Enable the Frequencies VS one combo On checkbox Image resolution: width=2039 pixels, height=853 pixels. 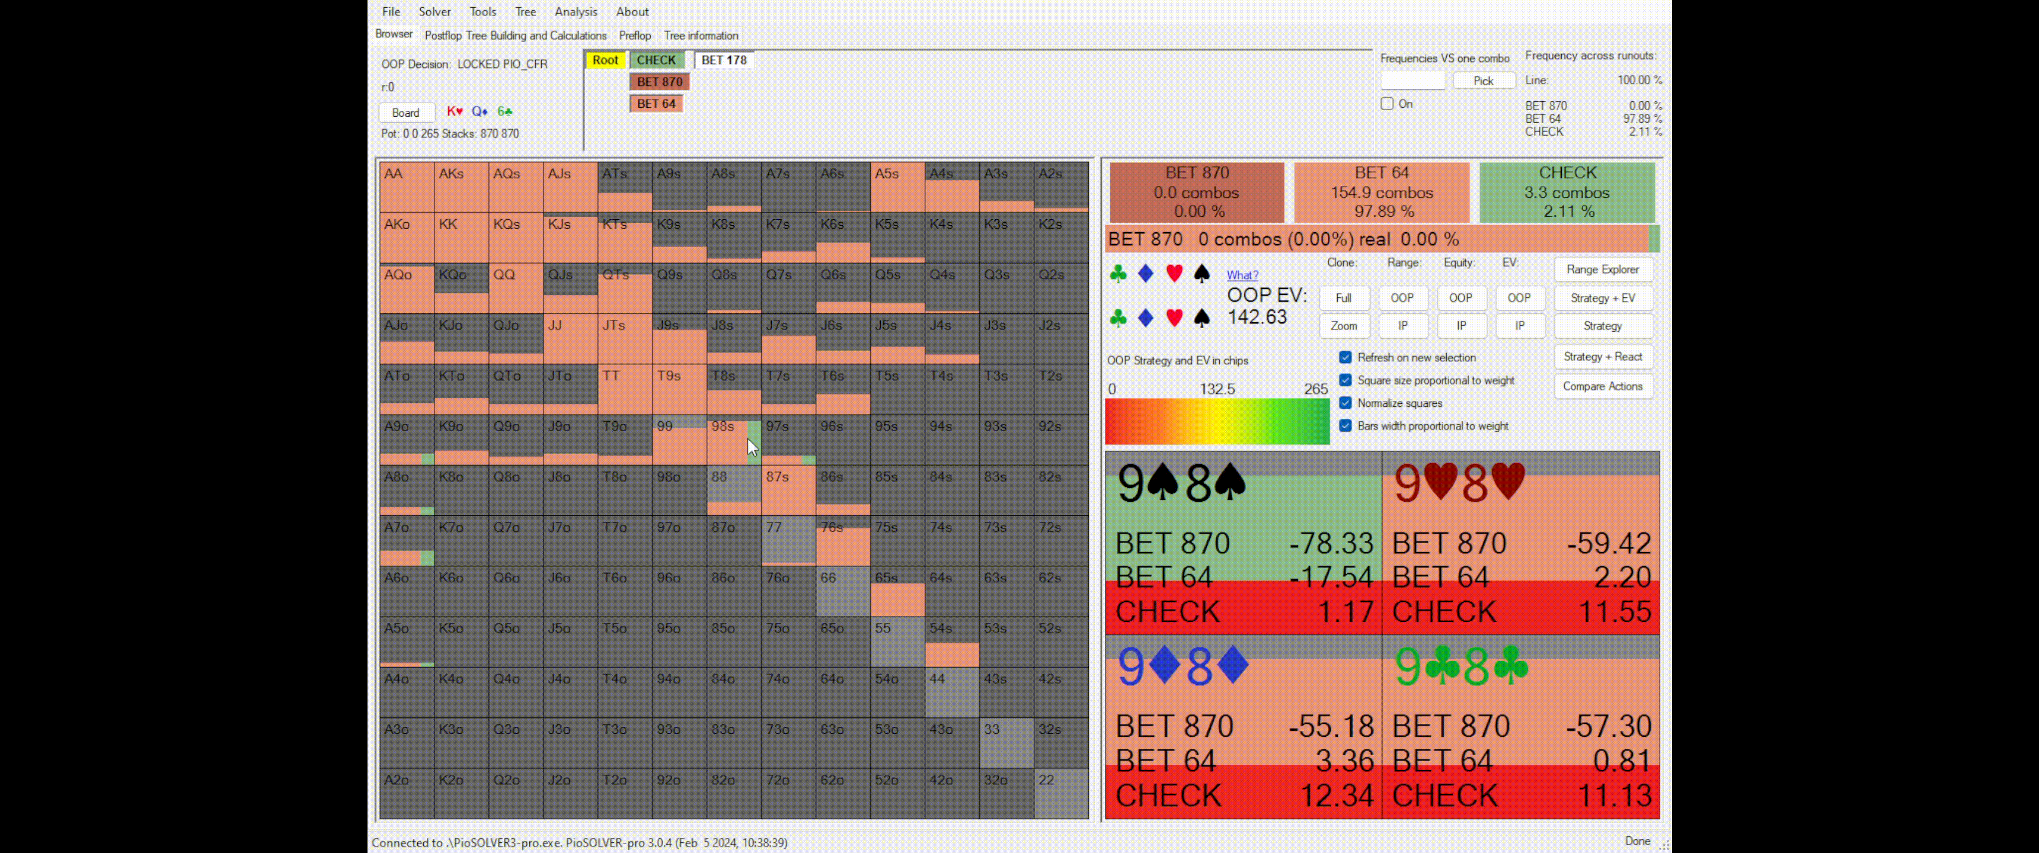(x=1387, y=104)
